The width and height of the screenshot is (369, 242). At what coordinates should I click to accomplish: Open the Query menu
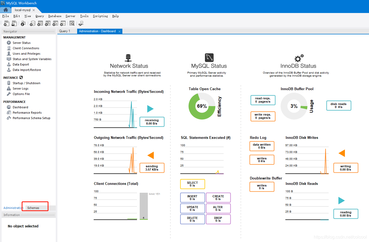40,16
